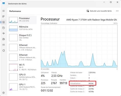Click the run new task icon
Screen dimensions: 121x96
[x=88, y=11]
